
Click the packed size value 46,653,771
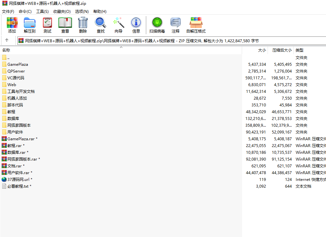(281, 112)
